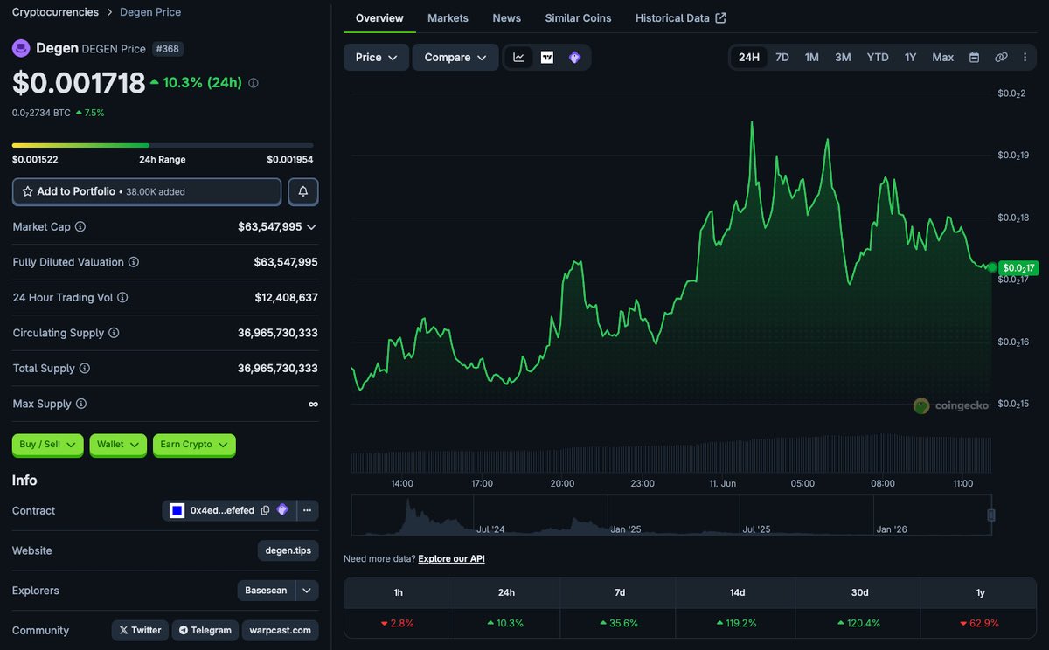Open the Compare dropdown
Screen dimensions: 1049x650
[455, 58]
